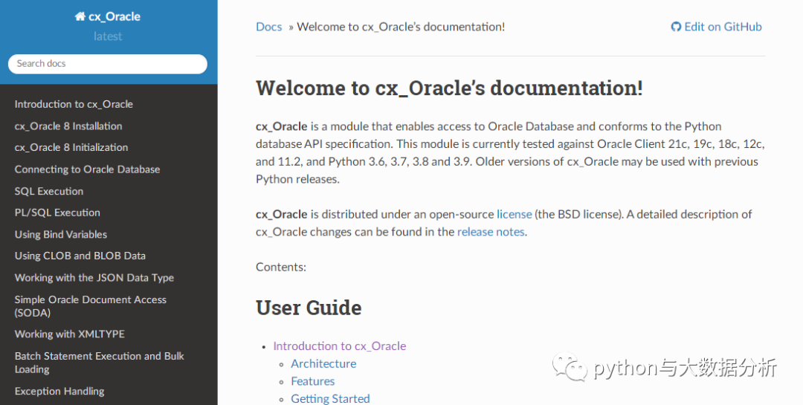Image resolution: width=803 pixels, height=405 pixels.
Task: Go to Working with the JSON Data Type
Action: click(94, 277)
